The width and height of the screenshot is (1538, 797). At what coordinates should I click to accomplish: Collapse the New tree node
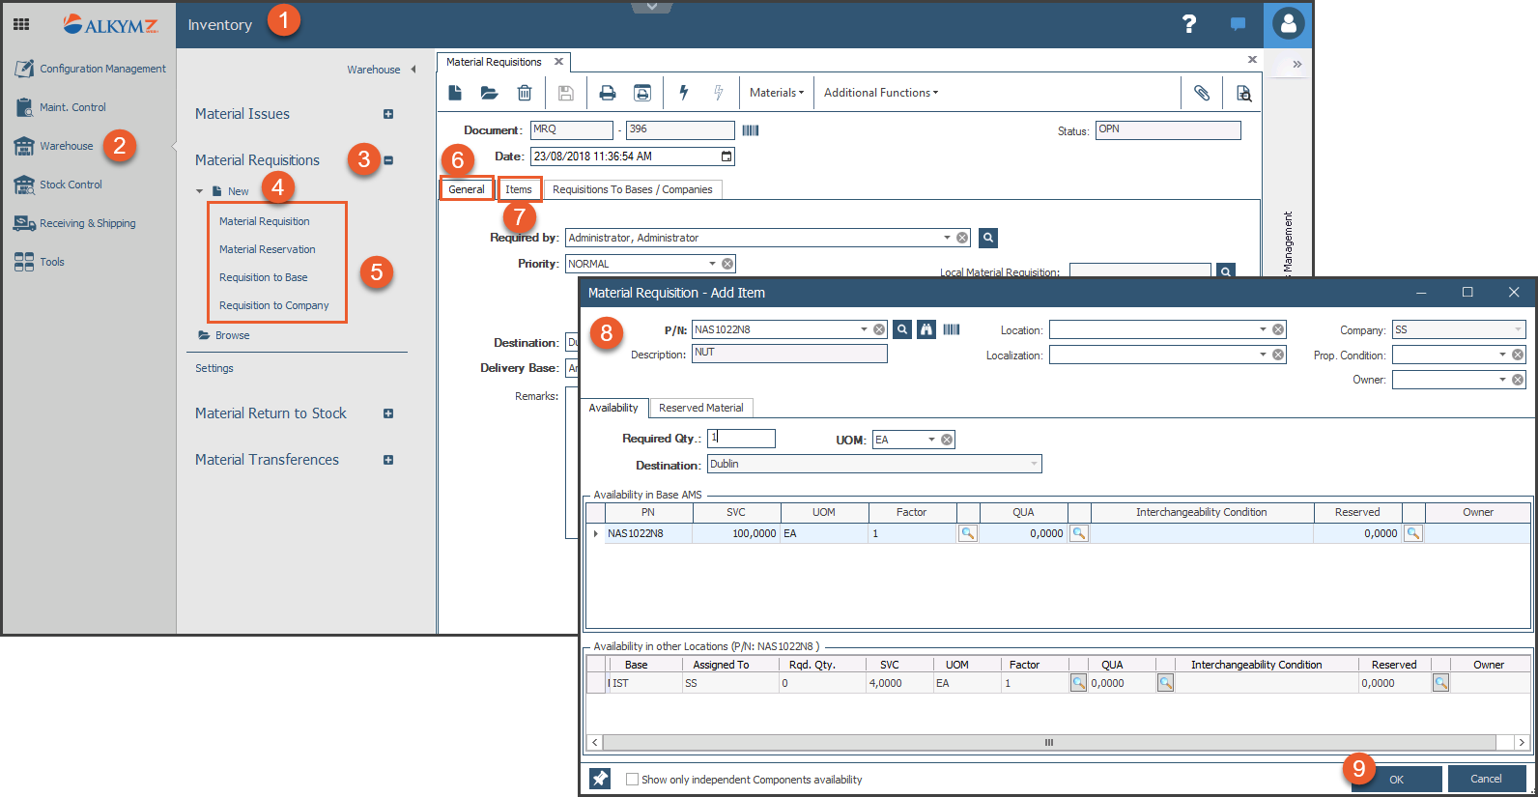click(x=200, y=191)
